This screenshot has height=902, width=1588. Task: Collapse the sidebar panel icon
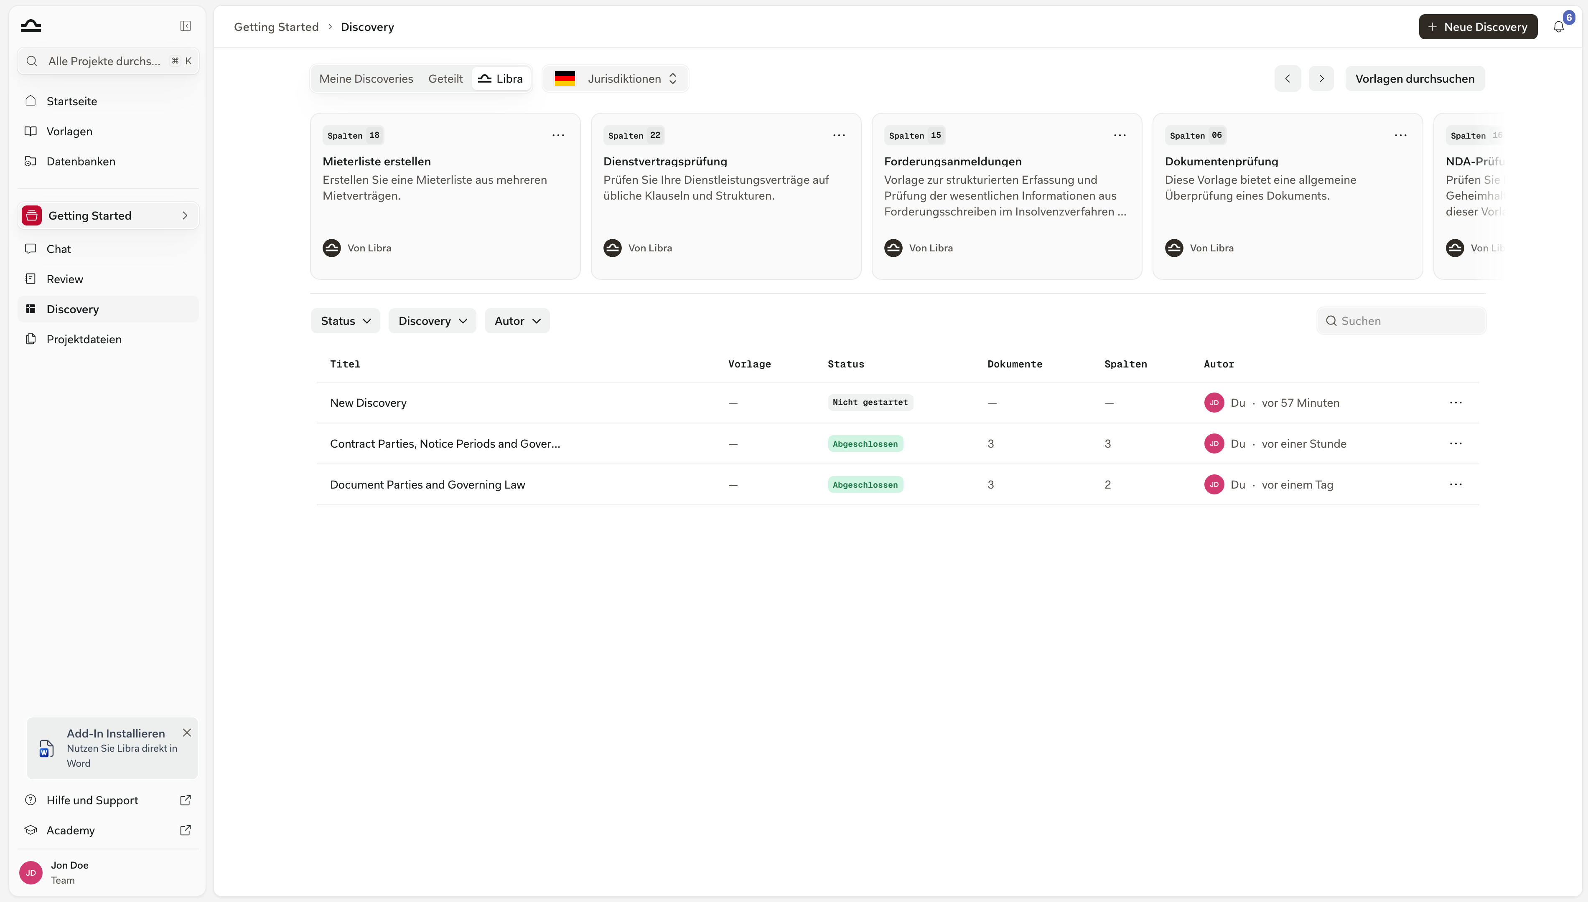[185, 26]
